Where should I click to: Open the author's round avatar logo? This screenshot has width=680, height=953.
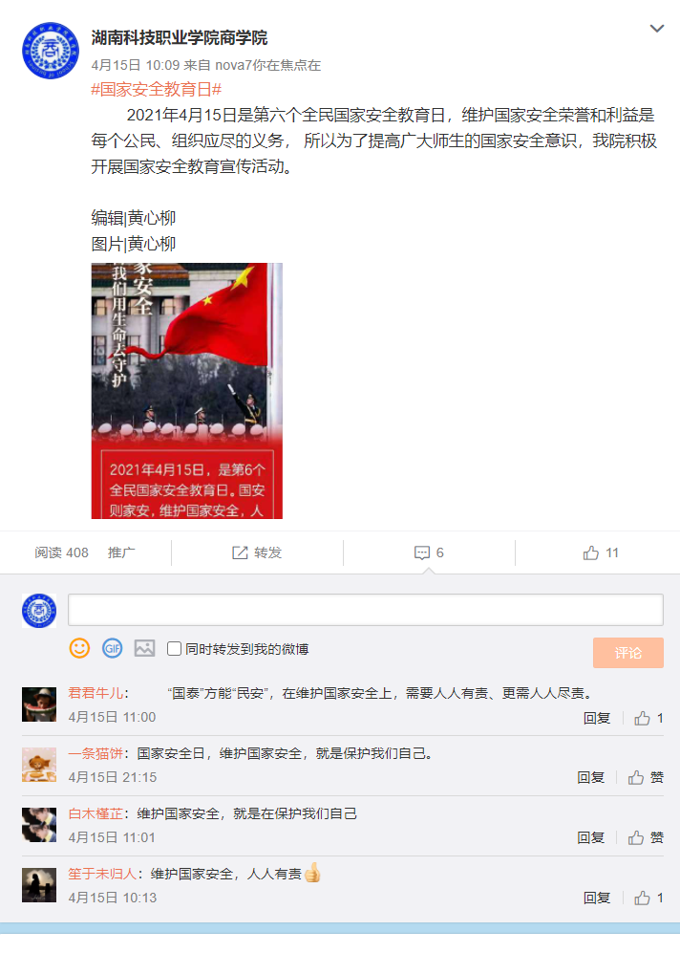51,51
